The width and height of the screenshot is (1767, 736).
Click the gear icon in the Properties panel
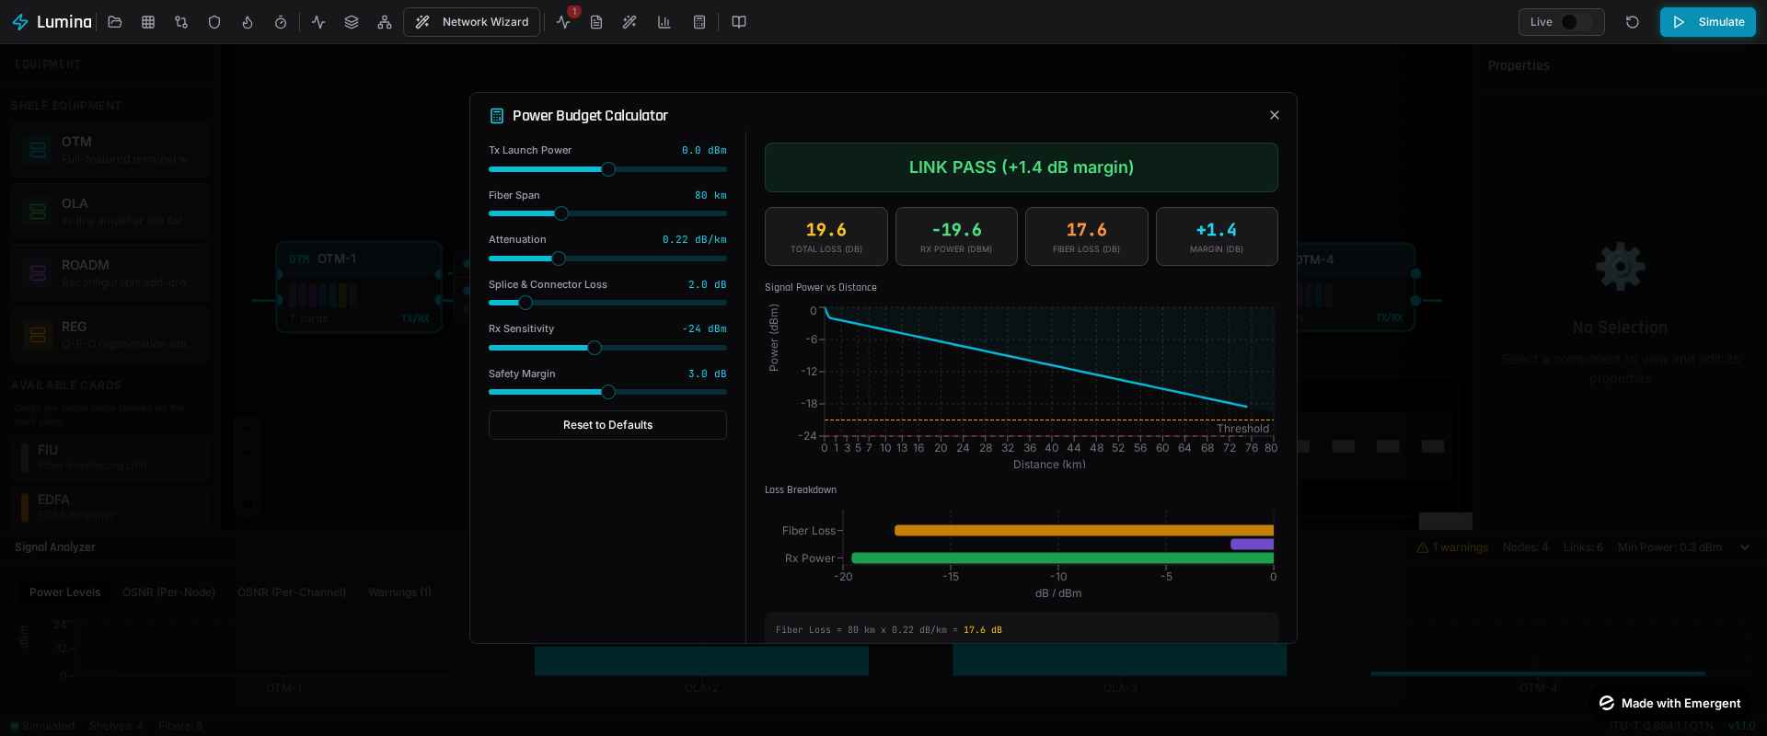[1620, 267]
